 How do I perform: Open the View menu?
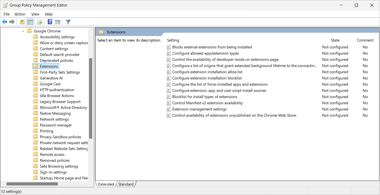coord(35,14)
